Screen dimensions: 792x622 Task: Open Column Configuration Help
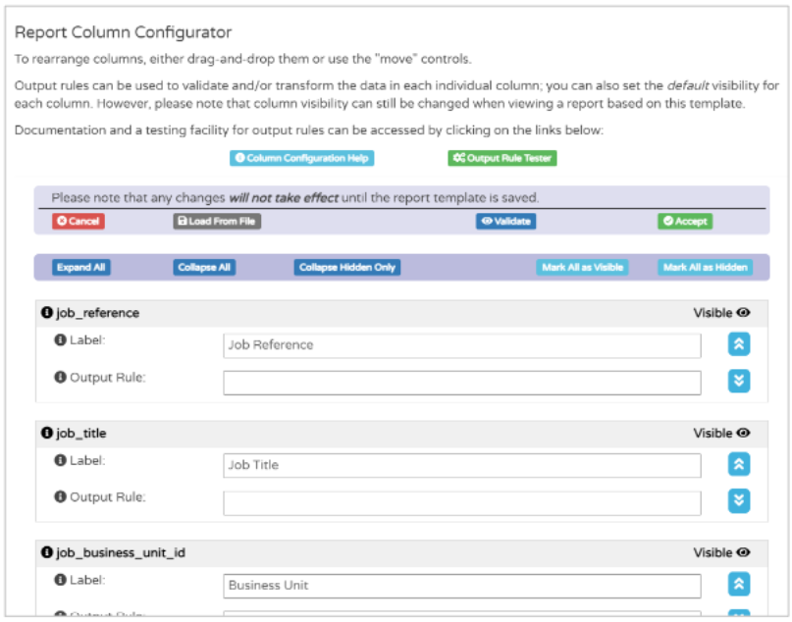click(x=302, y=158)
